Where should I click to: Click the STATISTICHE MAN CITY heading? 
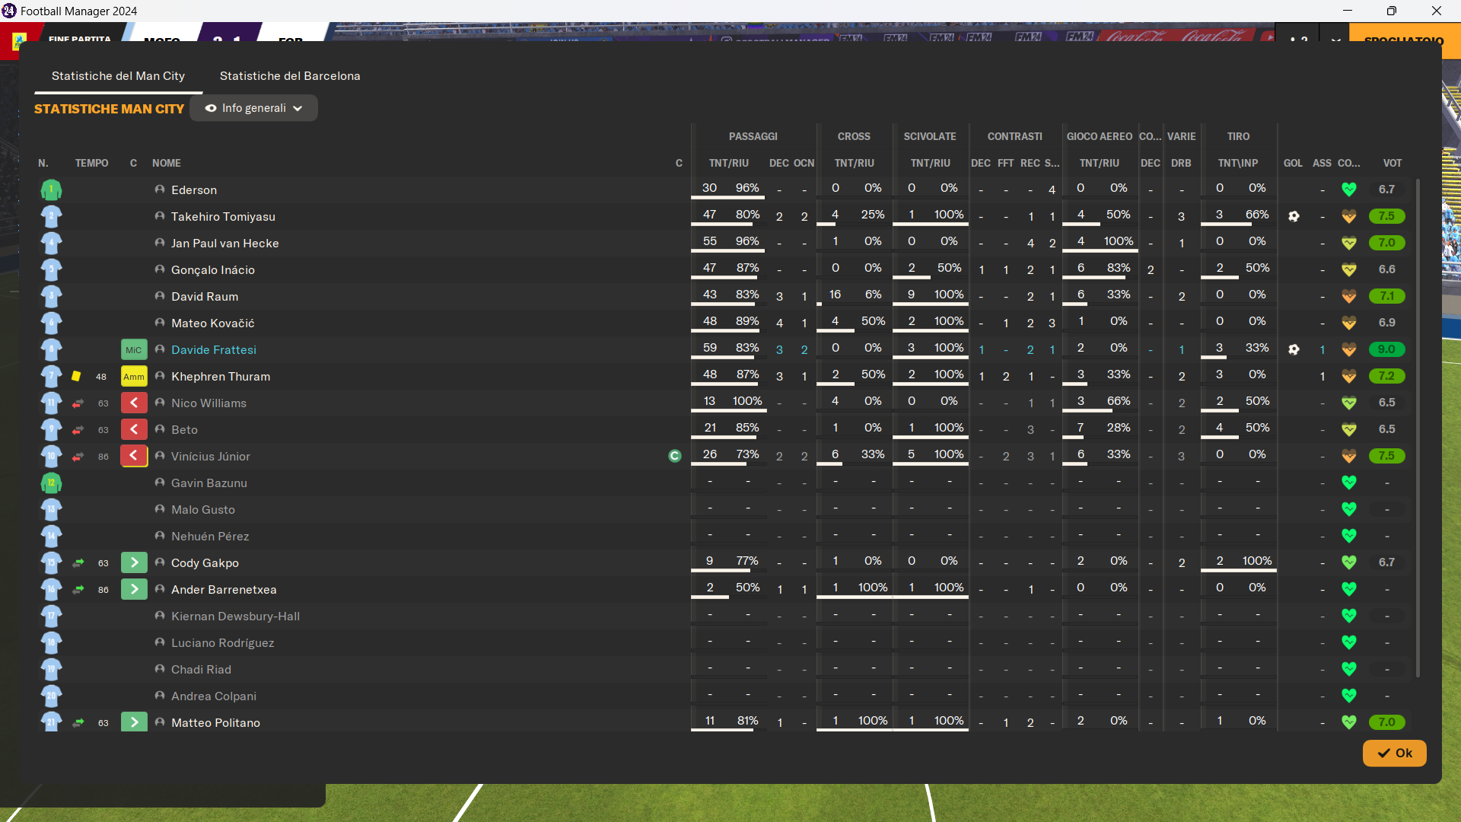[109, 109]
